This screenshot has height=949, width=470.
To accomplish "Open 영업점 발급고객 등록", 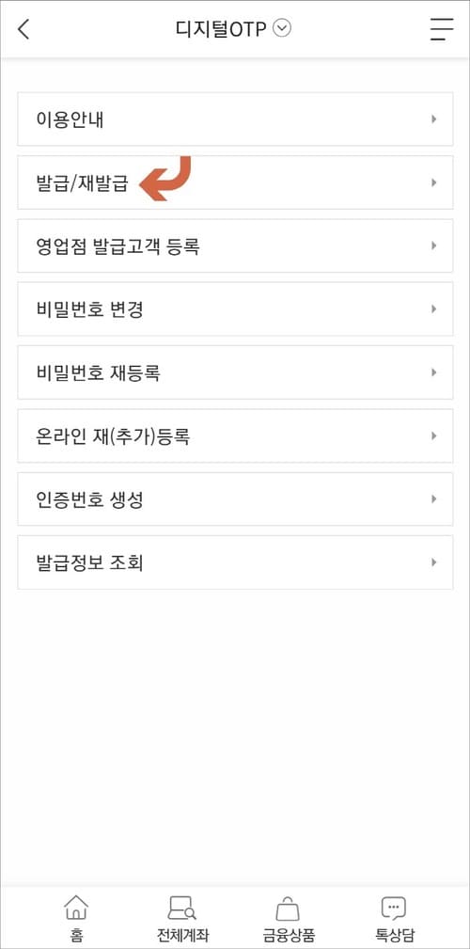I will point(235,245).
